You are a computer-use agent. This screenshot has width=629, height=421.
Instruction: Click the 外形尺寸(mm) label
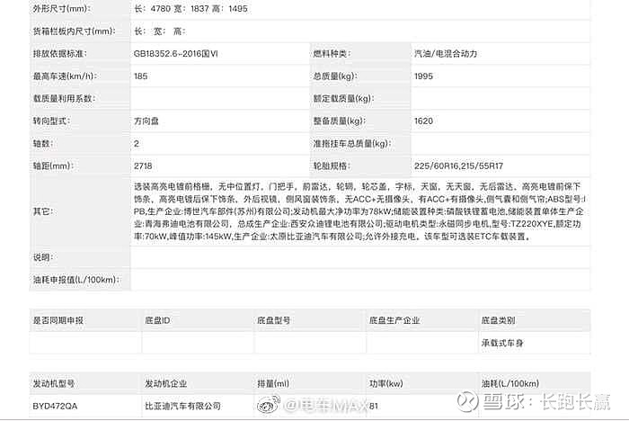pyautogui.click(x=62, y=8)
